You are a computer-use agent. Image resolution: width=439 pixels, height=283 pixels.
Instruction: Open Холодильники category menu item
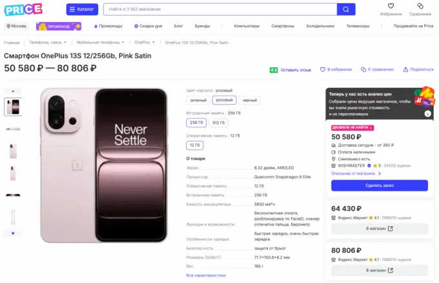[320, 26]
